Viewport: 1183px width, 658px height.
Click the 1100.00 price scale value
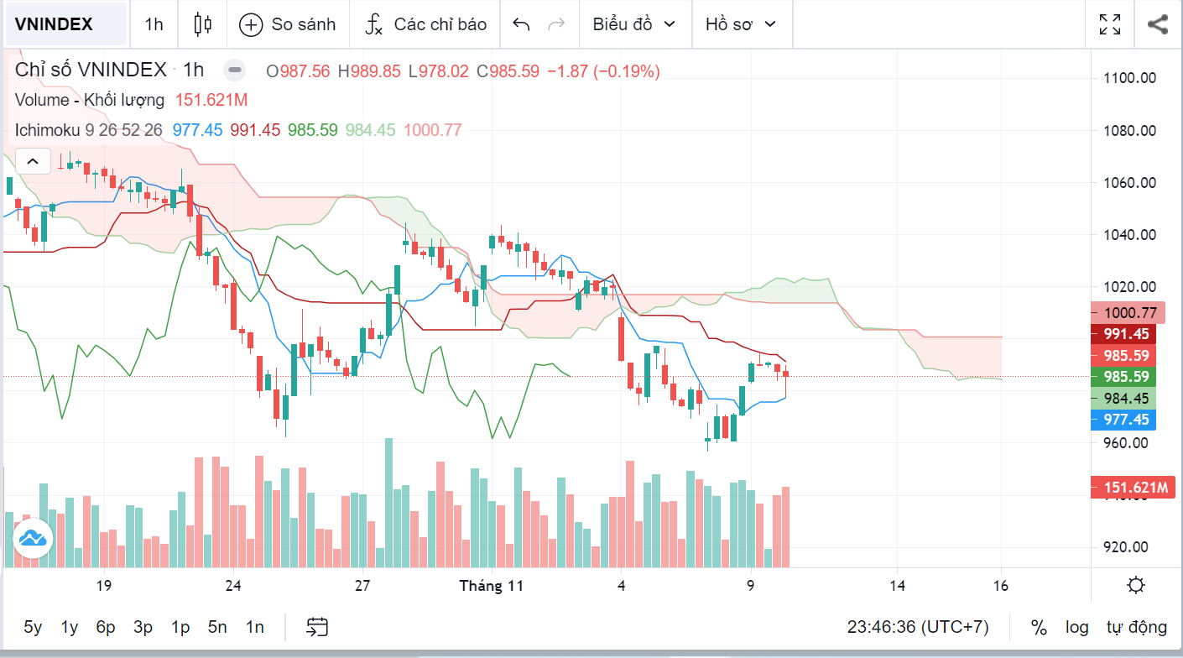coord(1129,78)
